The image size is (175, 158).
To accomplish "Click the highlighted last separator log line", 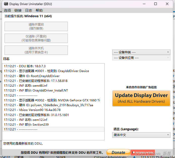I will point(53,129).
